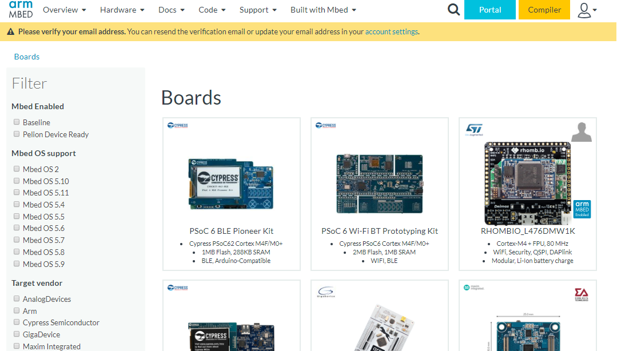
Task: Open the search magnifier icon
Action: [453, 10]
